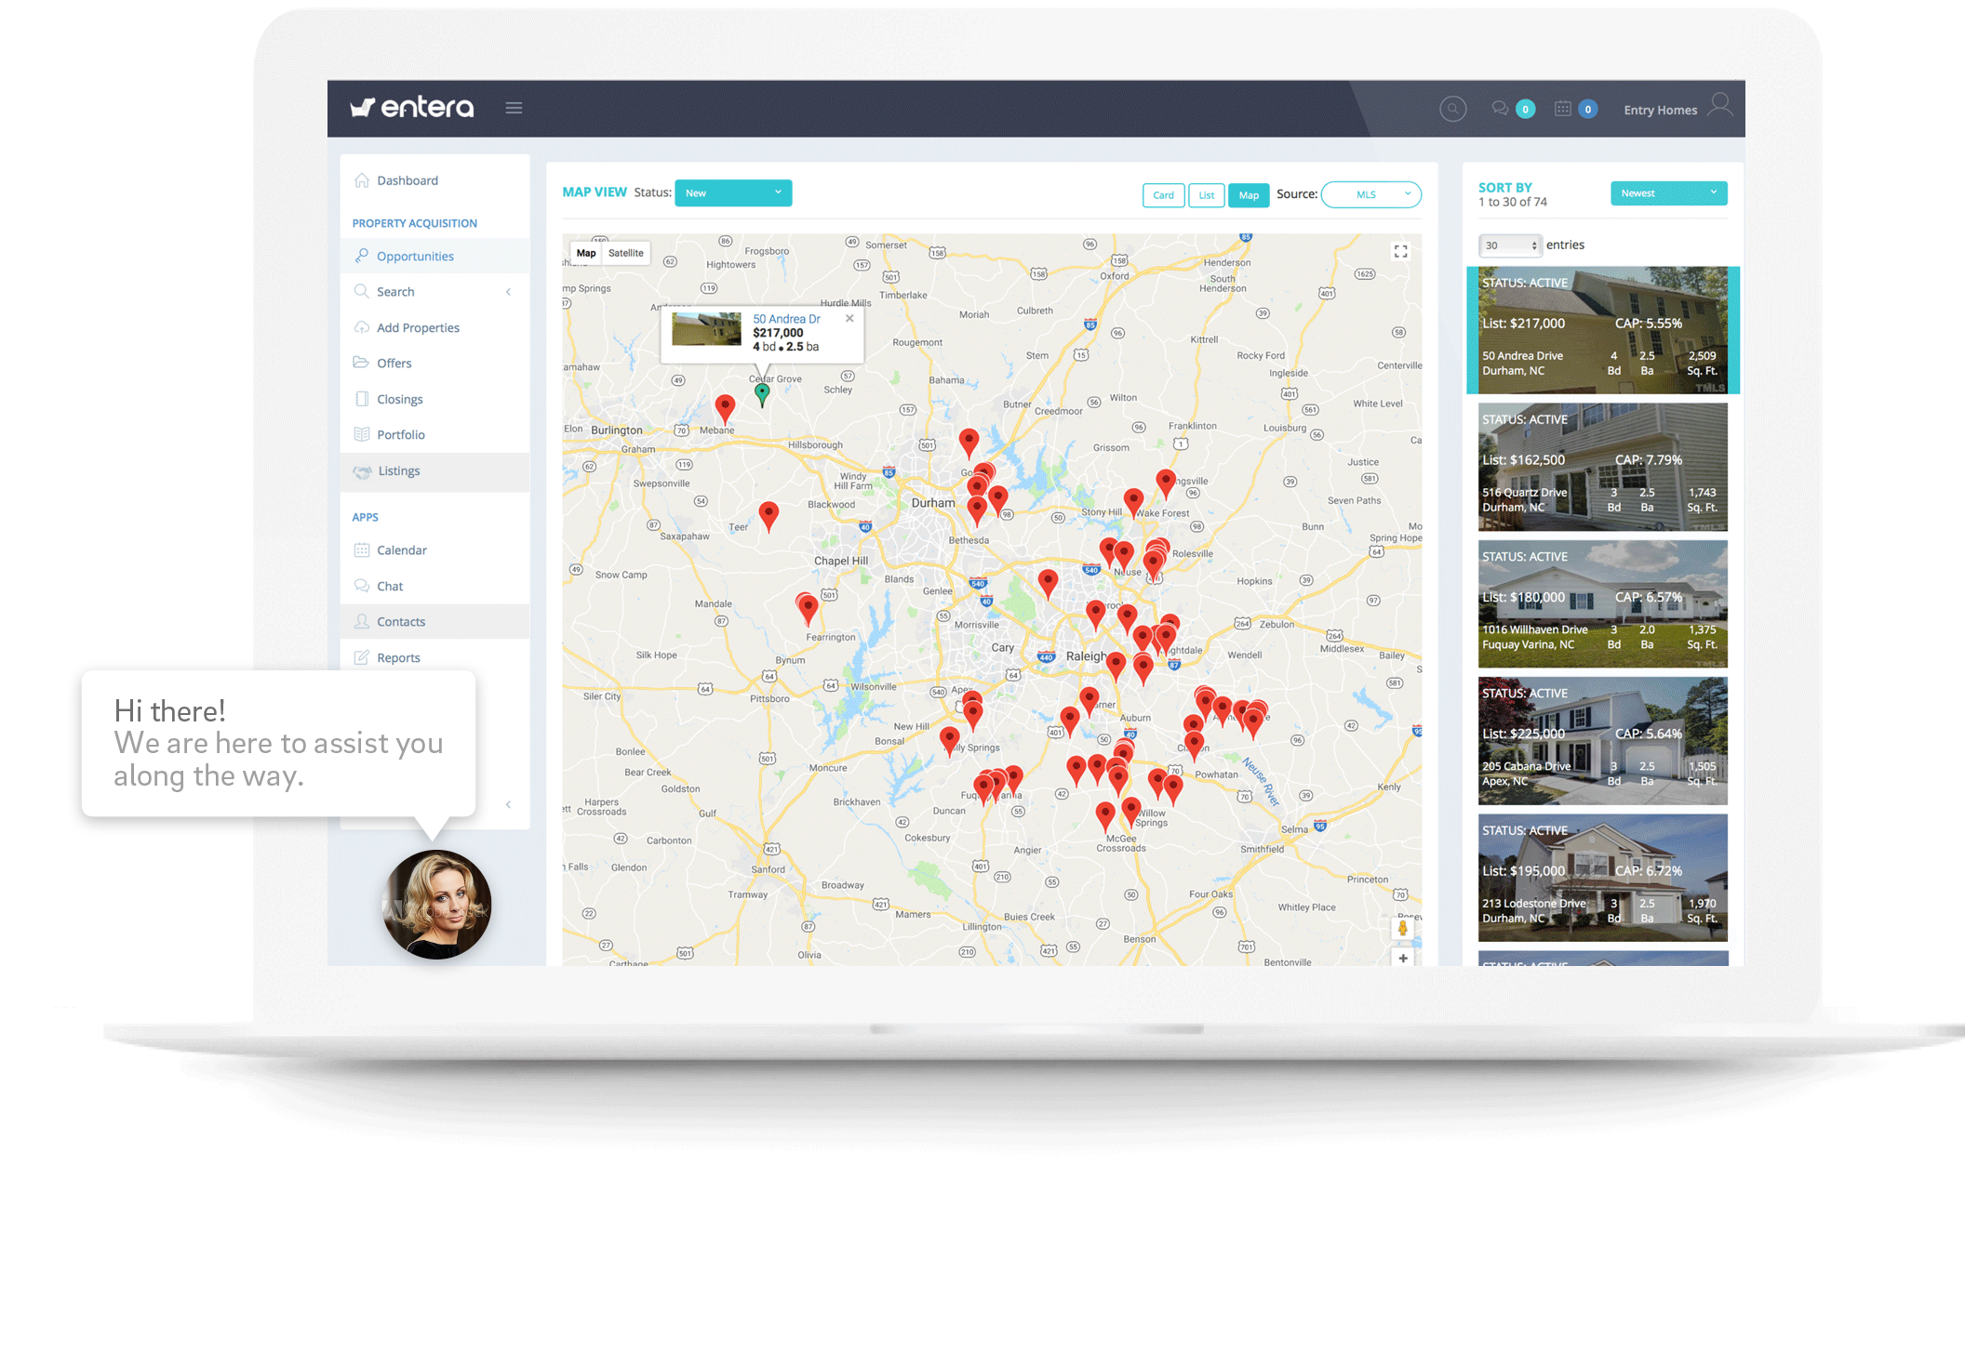The height and width of the screenshot is (1350, 1965).
Task: Select the 516 Quartz Drive listing
Action: 1602,468
